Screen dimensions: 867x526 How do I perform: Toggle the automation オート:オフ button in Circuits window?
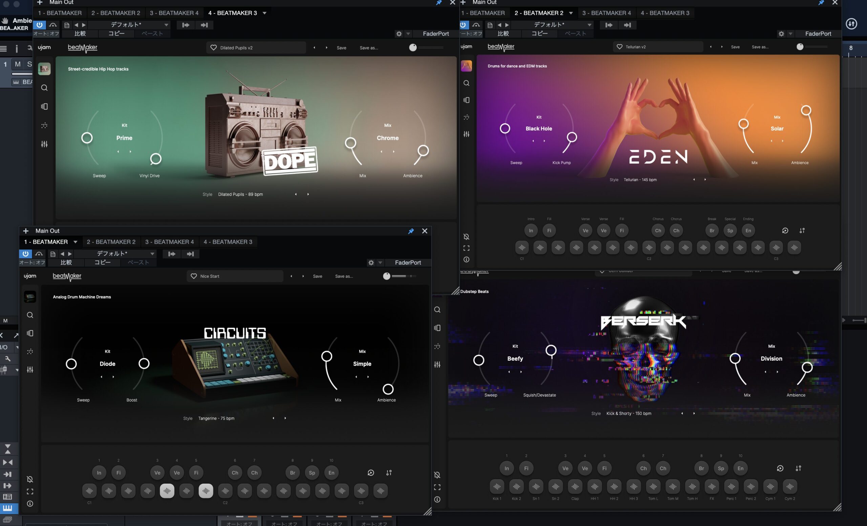pos(32,262)
